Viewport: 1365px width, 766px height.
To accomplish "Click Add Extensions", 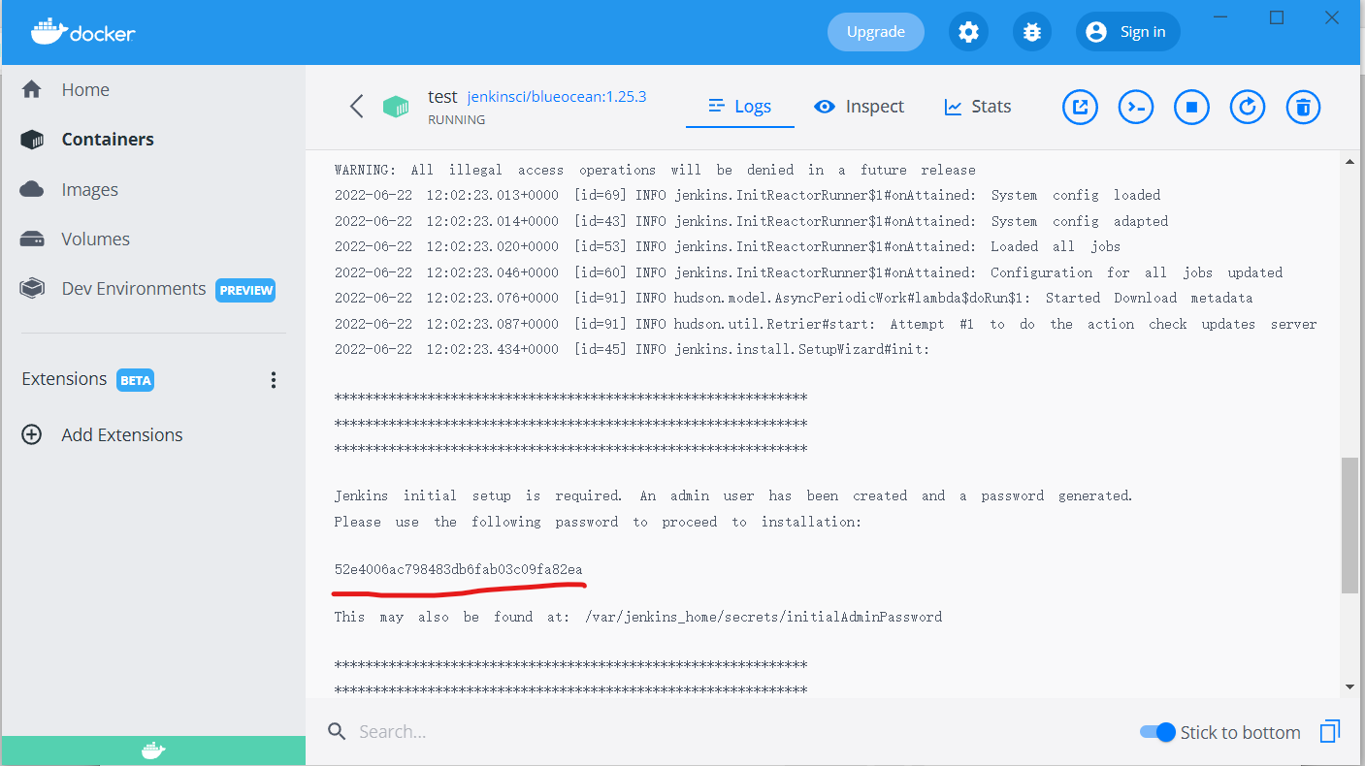I will tap(122, 434).
